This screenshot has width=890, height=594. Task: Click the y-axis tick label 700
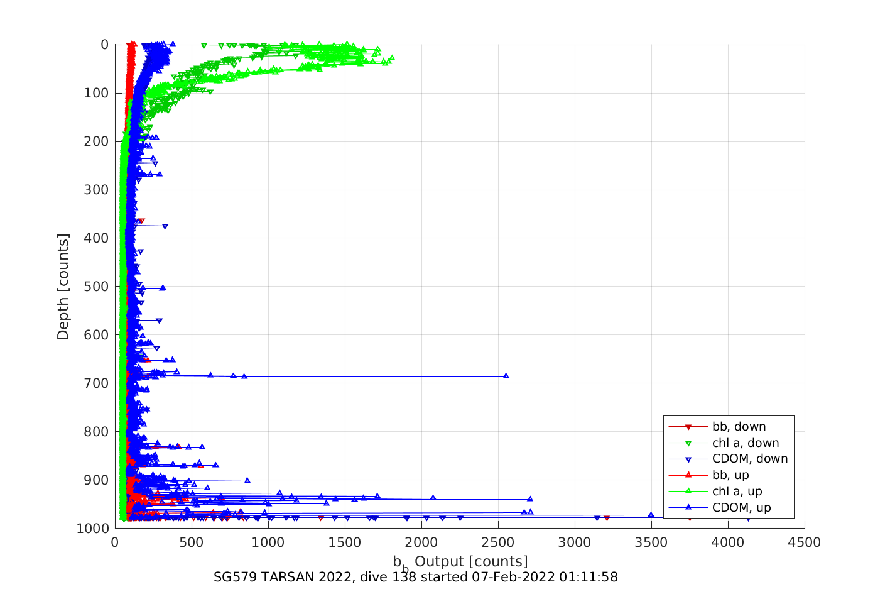[x=96, y=383]
